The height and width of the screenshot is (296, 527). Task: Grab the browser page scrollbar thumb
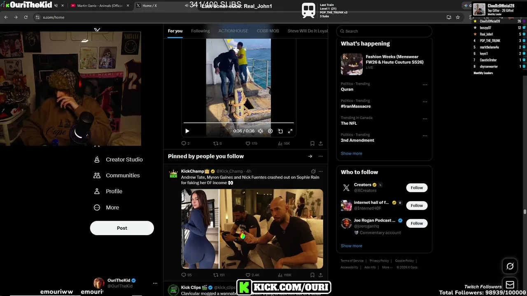pyautogui.click(x=525, y=212)
